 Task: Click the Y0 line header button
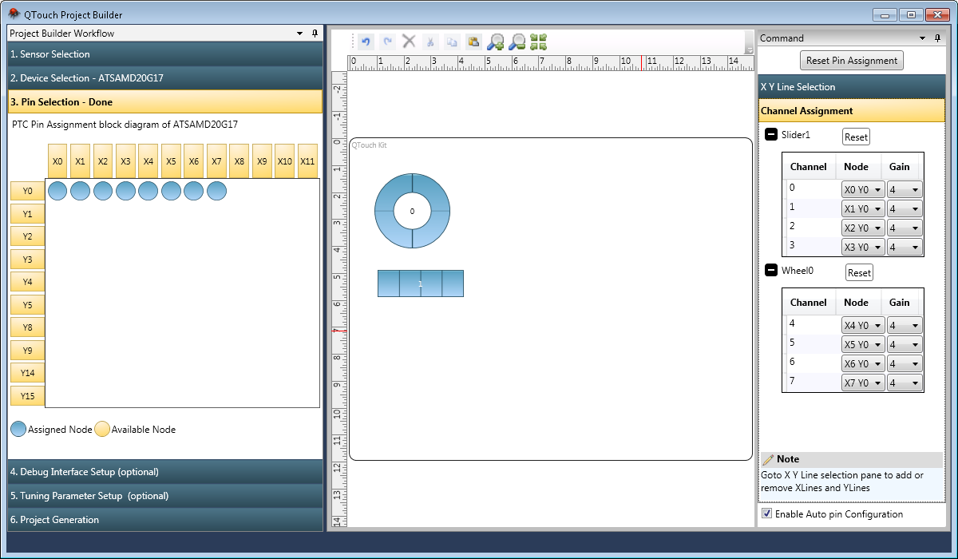[x=27, y=191]
